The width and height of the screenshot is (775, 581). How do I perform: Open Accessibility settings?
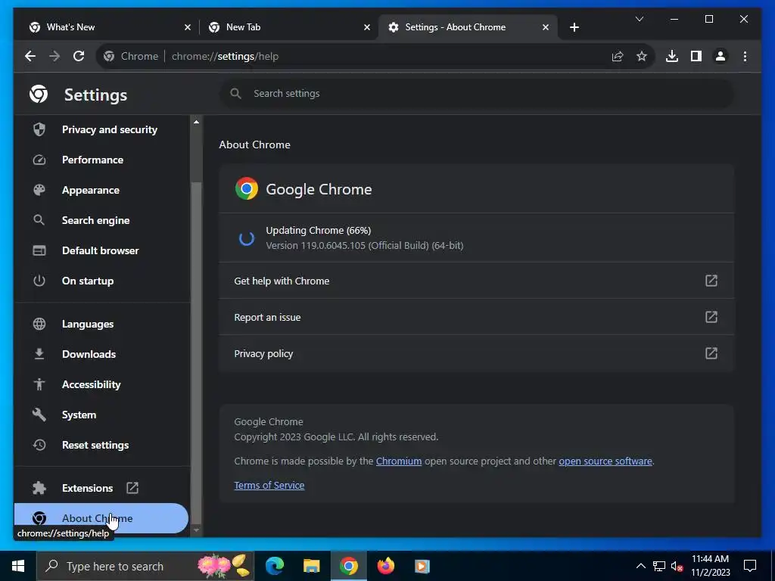(102, 384)
